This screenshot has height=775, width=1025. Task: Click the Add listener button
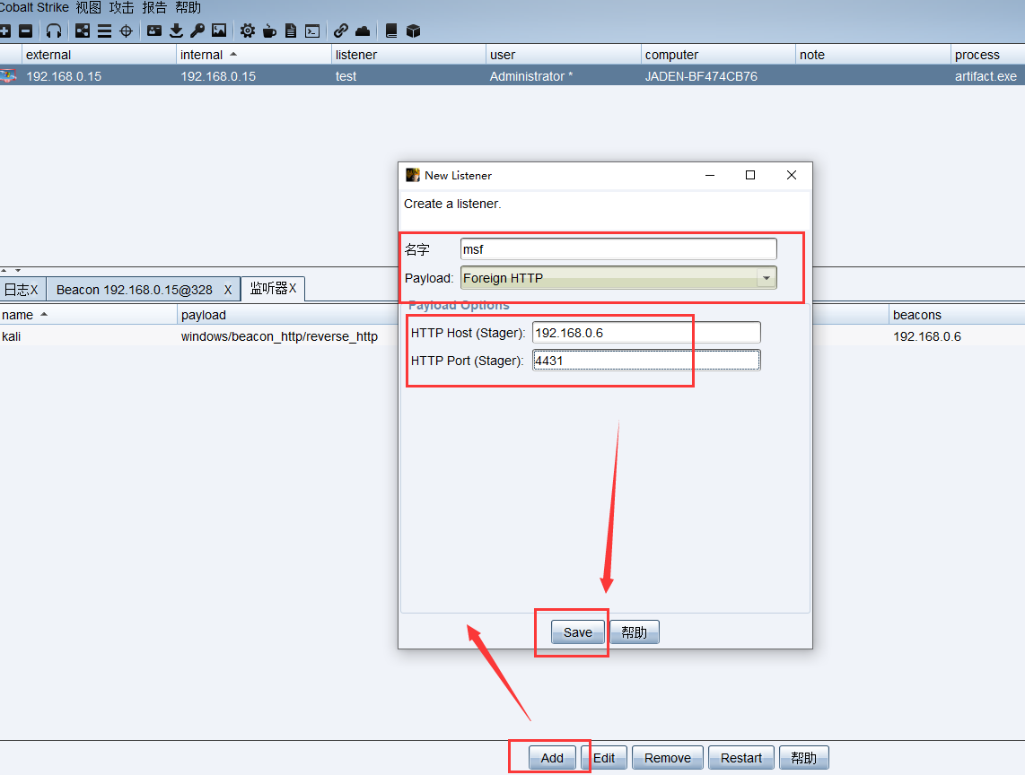tap(552, 758)
